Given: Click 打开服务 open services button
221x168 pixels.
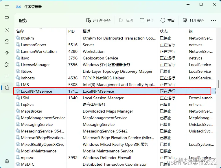Looking at the screenshot, I should pos(193,20).
